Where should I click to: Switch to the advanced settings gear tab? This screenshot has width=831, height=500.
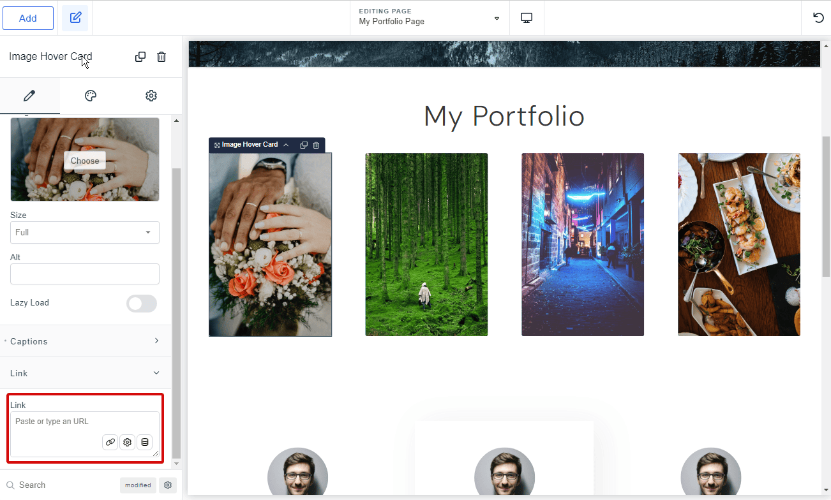[151, 96]
